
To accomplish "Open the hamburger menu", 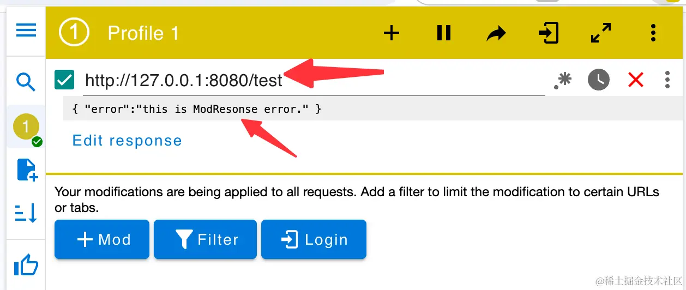I will pyautogui.click(x=26, y=30).
